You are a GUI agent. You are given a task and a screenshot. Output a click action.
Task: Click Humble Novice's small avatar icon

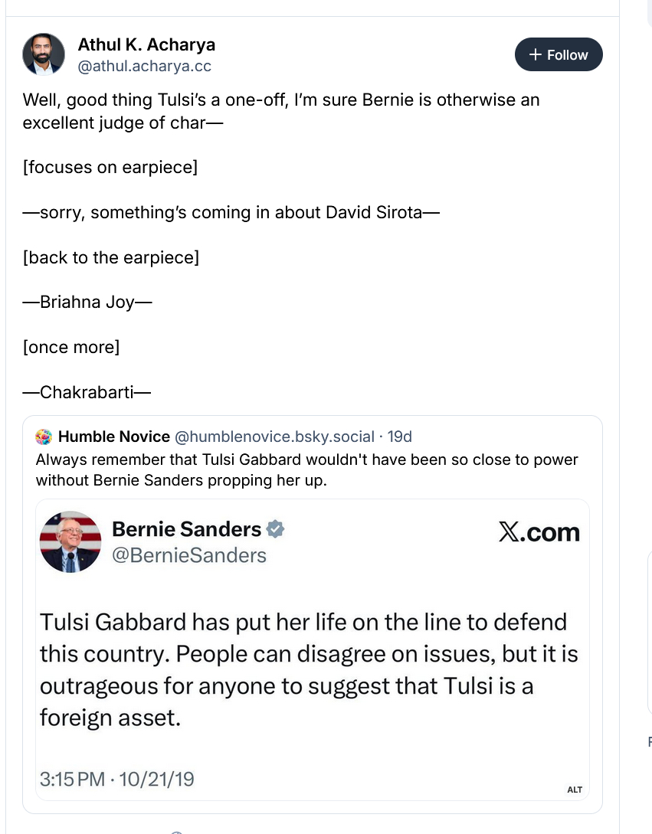click(x=44, y=437)
